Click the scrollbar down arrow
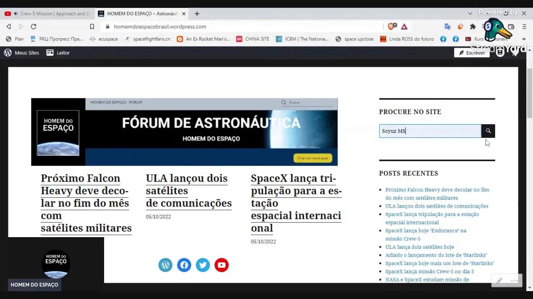 click(530, 287)
